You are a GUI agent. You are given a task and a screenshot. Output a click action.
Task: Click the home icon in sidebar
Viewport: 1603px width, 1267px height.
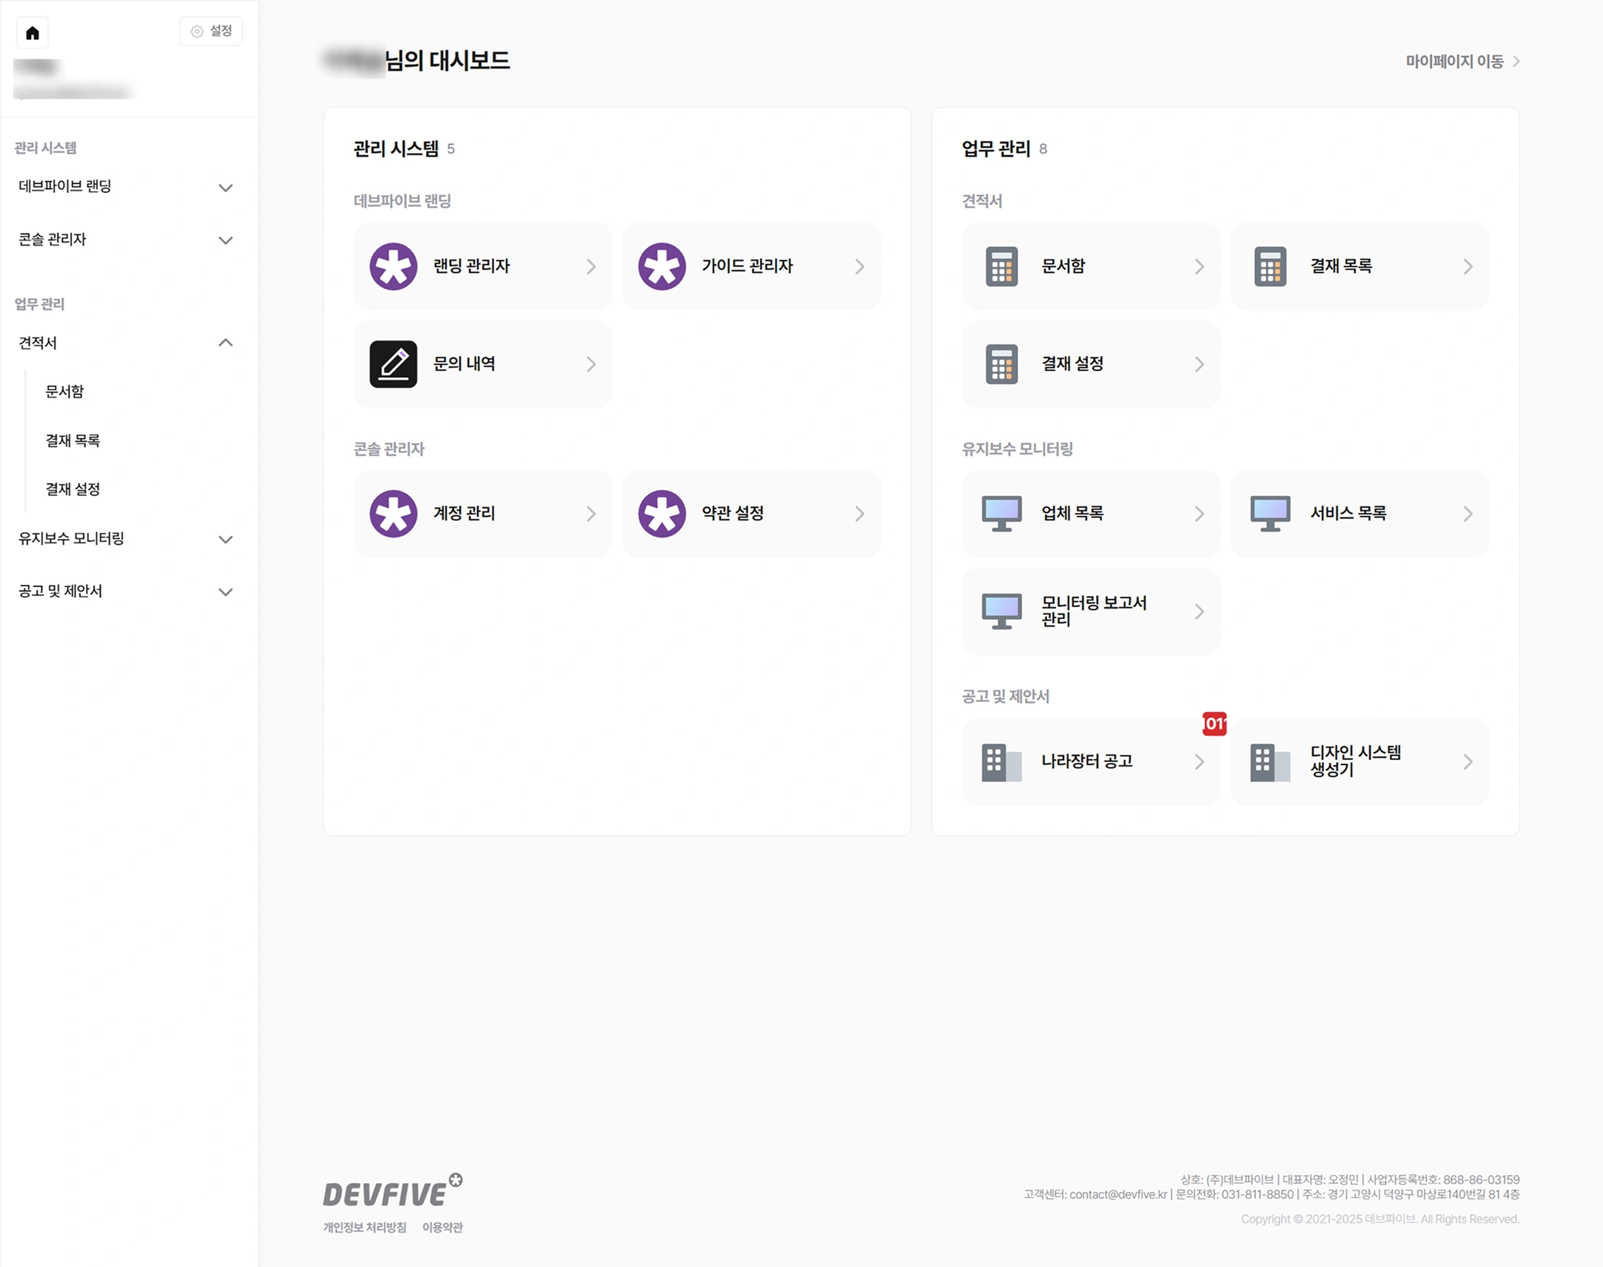[33, 33]
